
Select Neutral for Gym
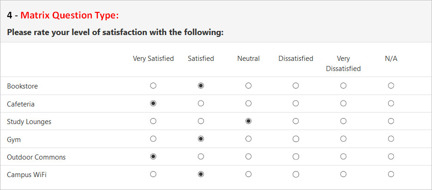tap(248, 139)
